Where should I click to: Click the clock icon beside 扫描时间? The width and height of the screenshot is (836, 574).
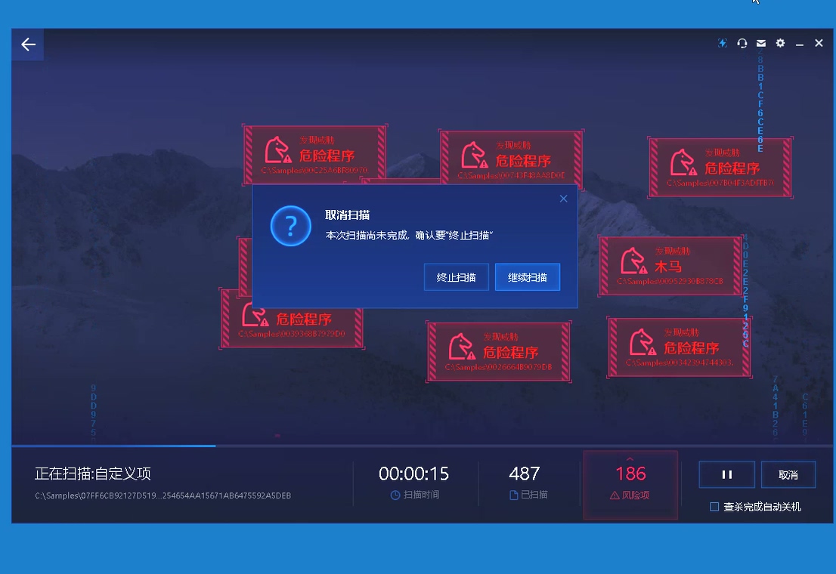tap(395, 495)
